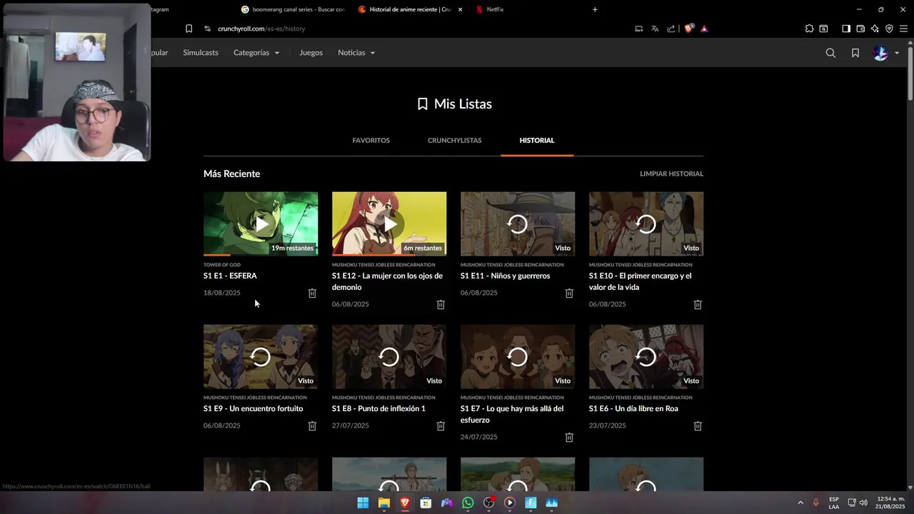Expand the Noticias dropdown menu

[356, 53]
